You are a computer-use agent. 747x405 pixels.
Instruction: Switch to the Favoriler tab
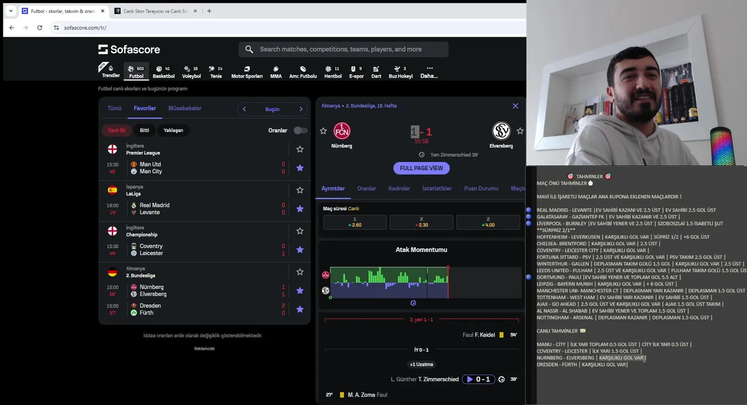point(145,109)
